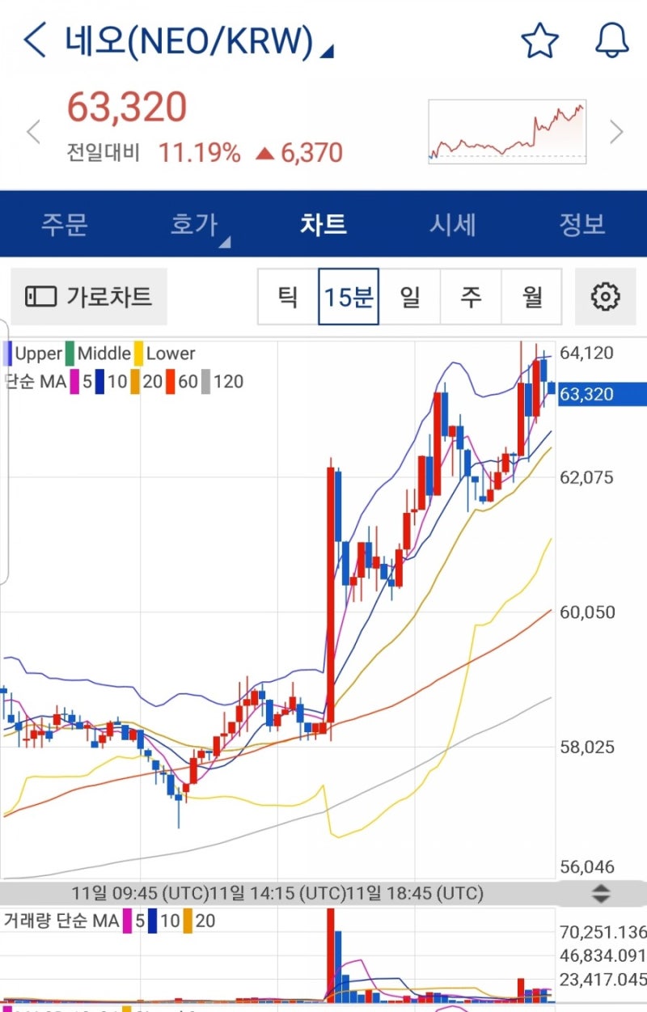Tap the up-down resize icon on the time axis
This screenshot has height=1012, width=647.
pos(601,894)
